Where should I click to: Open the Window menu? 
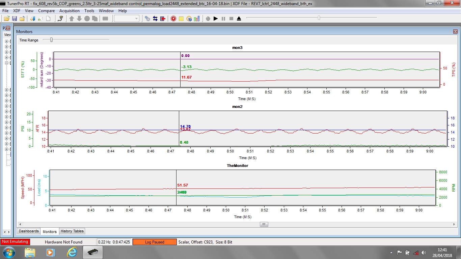106,11
